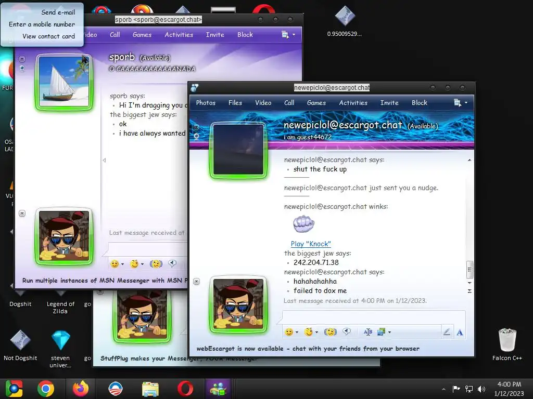533x399 pixels.
Task: Open Photos in newepiclol chat toolbar
Action: pyautogui.click(x=206, y=103)
